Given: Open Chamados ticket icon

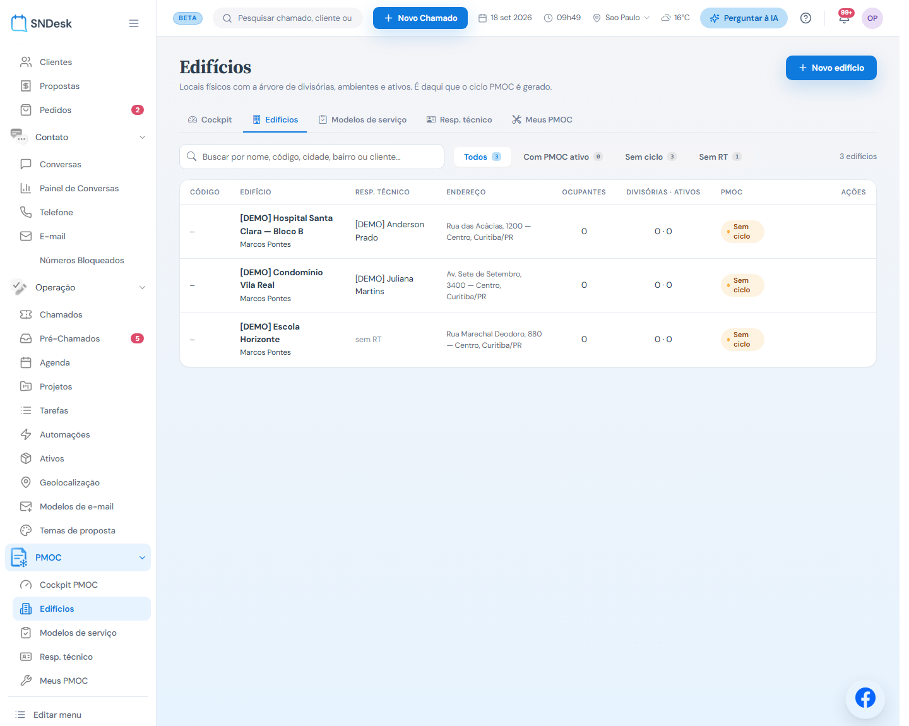Looking at the screenshot, I should click(26, 314).
